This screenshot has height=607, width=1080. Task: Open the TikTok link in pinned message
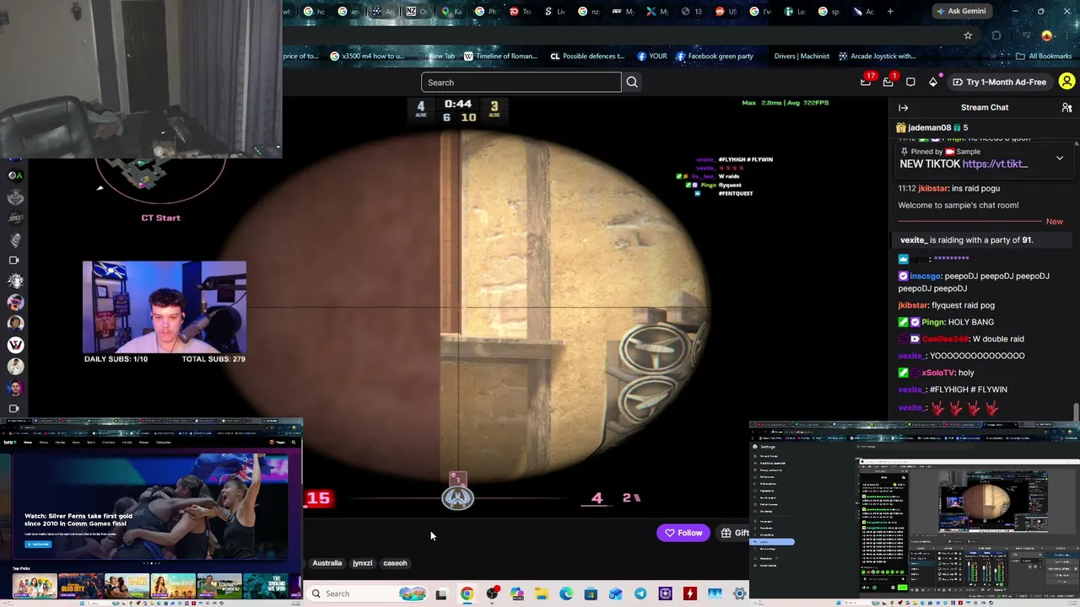[995, 164]
